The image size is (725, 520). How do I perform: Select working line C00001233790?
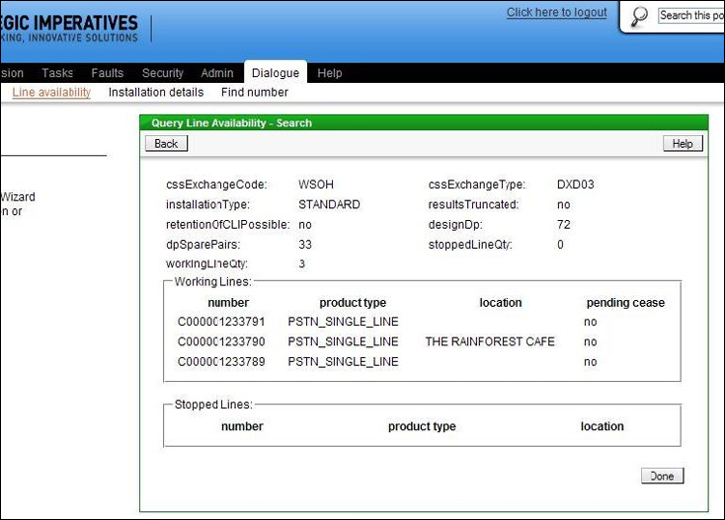(221, 341)
